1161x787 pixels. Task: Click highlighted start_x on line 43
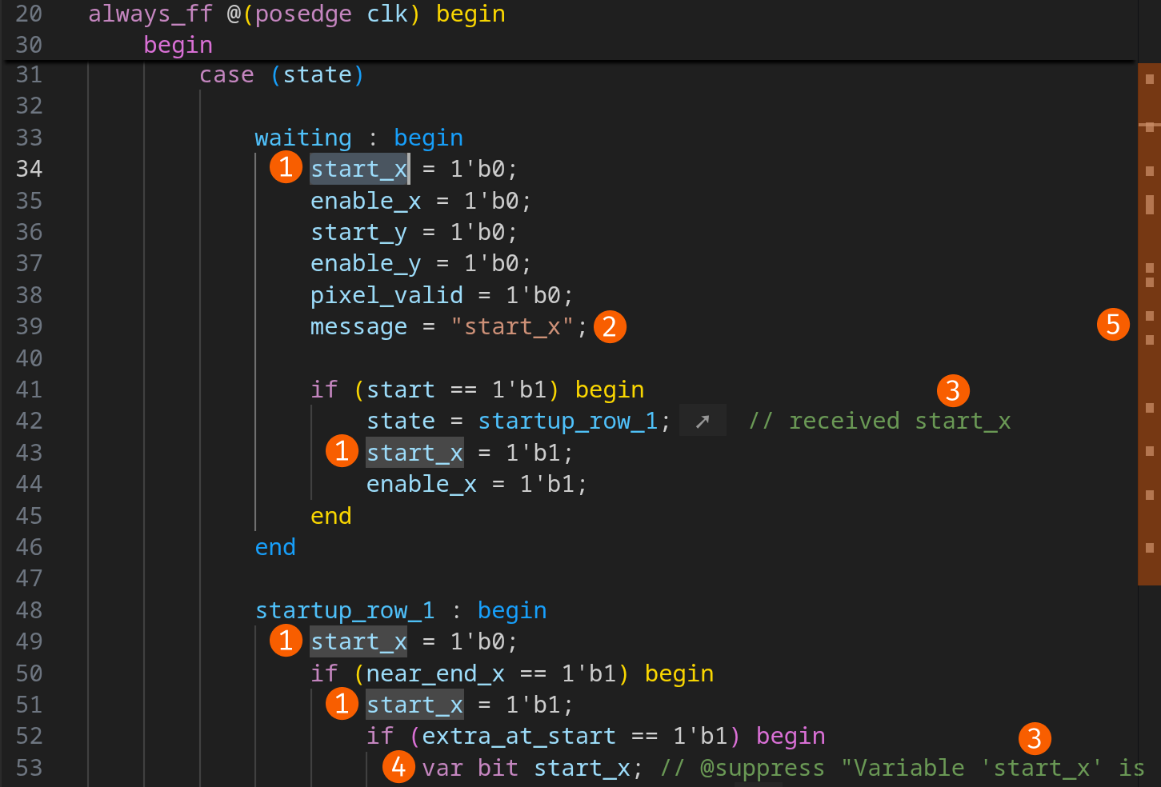point(414,453)
